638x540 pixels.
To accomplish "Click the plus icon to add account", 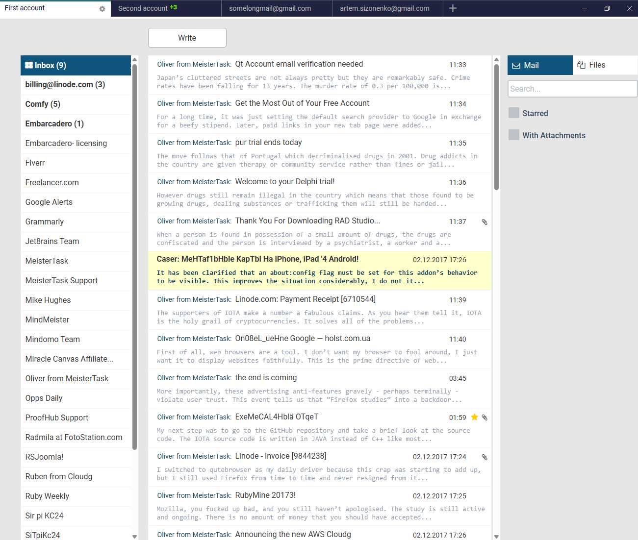I will point(453,8).
